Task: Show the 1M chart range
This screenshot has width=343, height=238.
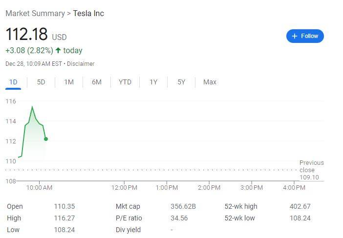Action: tap(69, 82)
